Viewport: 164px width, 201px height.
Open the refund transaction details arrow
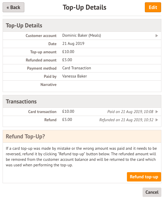coord(157,120)
